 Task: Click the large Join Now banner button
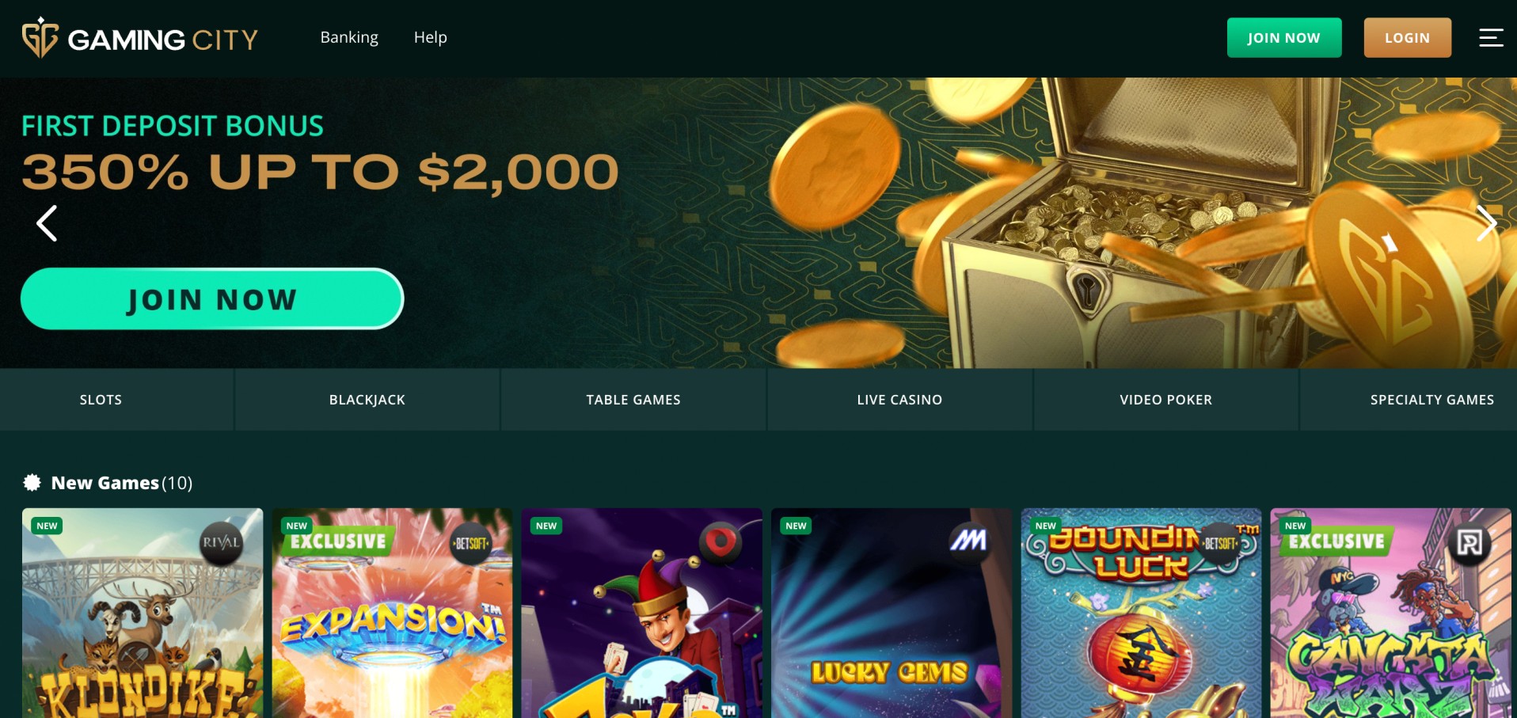(x=212, y=298)
